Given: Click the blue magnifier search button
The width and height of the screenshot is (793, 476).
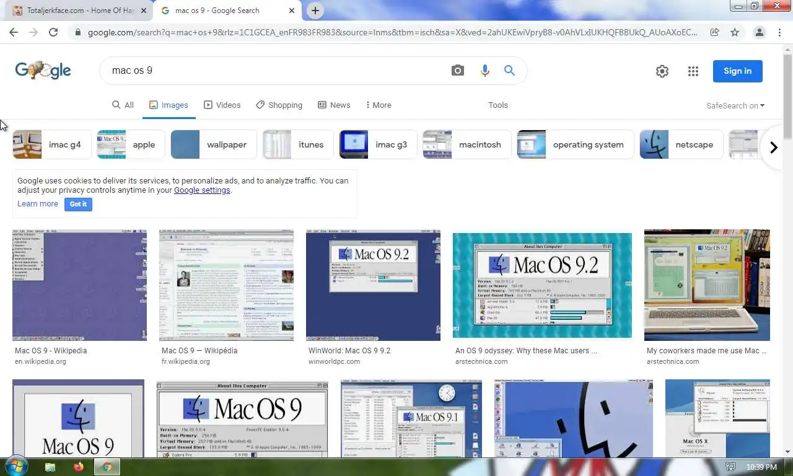Looking at the screenshot, I should coord(509,71).
